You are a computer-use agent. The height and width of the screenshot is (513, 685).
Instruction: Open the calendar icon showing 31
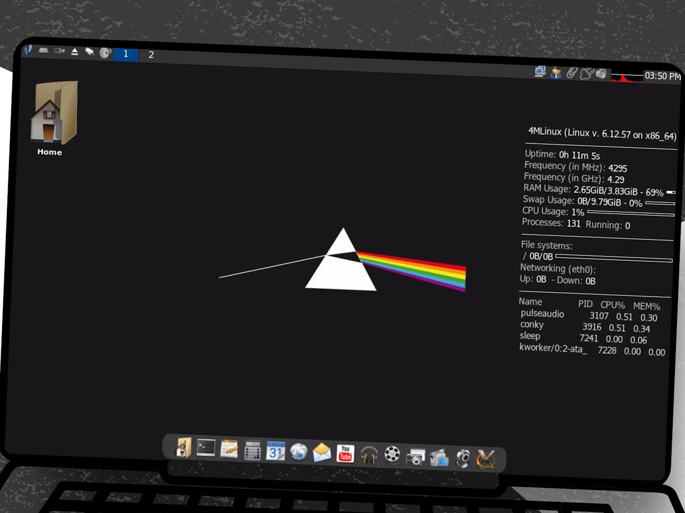pos(276,451)
